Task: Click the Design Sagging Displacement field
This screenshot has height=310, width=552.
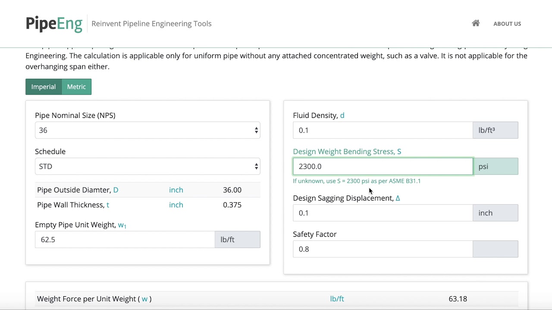Action: (383, 213)
